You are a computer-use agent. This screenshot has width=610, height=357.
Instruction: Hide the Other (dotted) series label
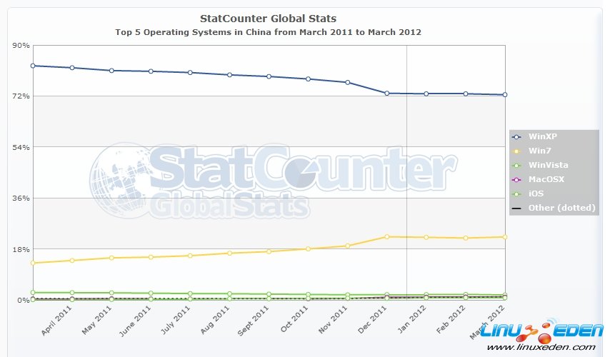coord(562,208)
